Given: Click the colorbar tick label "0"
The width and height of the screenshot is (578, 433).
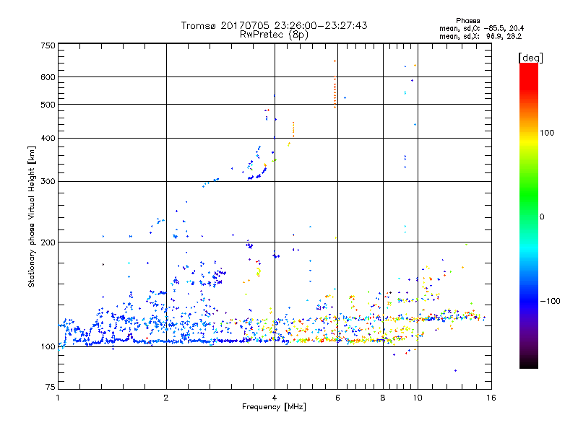Looking at the screenshot, I should (542, 216).
